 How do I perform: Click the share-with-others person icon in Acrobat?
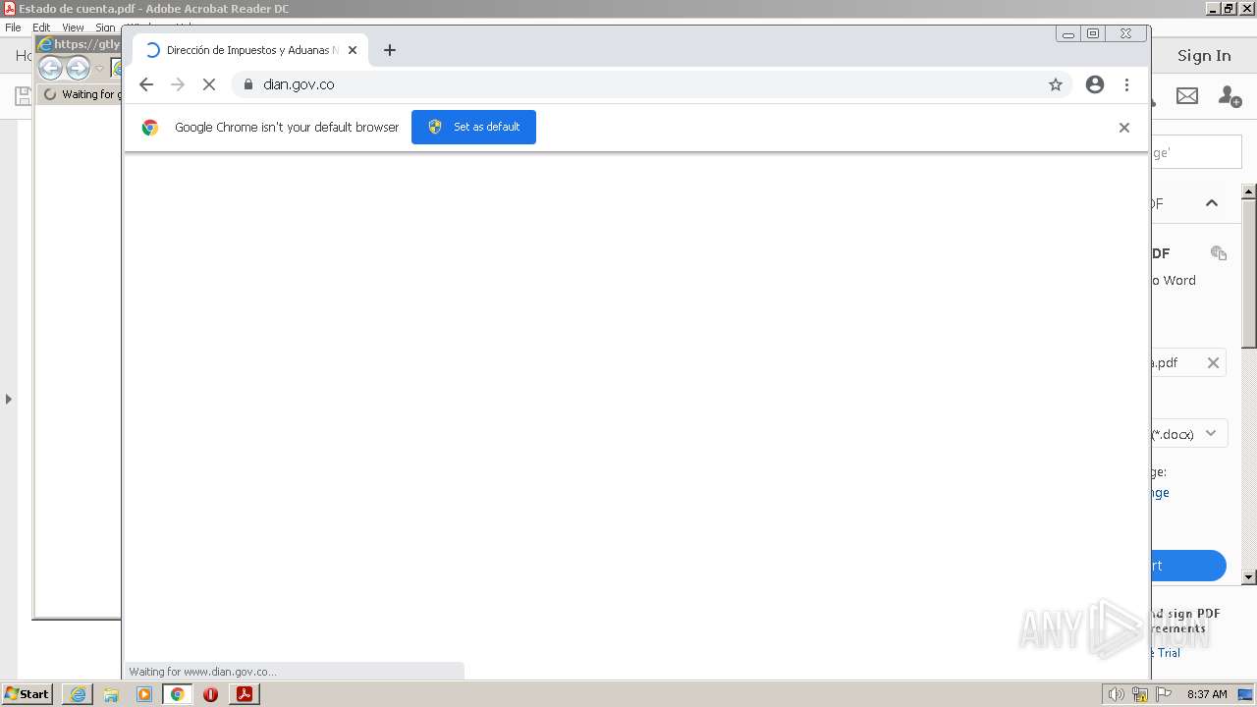pos(1230,95)
